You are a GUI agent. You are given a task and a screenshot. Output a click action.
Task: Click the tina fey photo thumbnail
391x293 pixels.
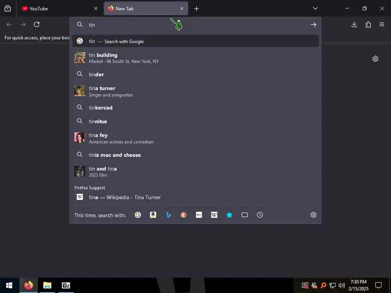click(x=80, y=138)
